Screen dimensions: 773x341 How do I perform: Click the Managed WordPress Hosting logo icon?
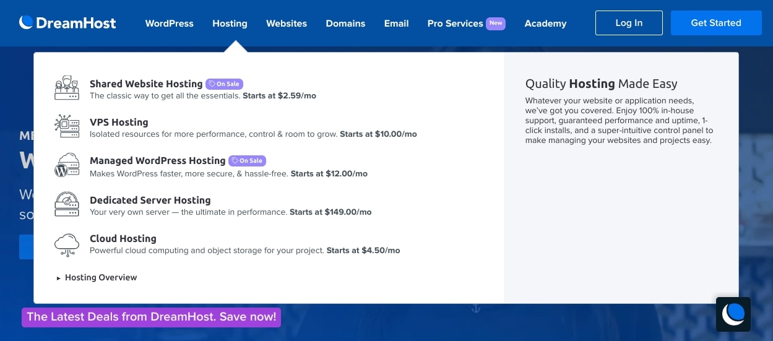point(67,166)
